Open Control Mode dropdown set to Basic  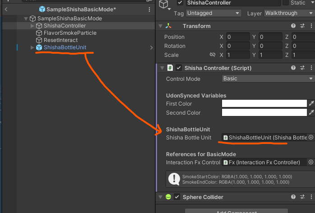point(268,79)
